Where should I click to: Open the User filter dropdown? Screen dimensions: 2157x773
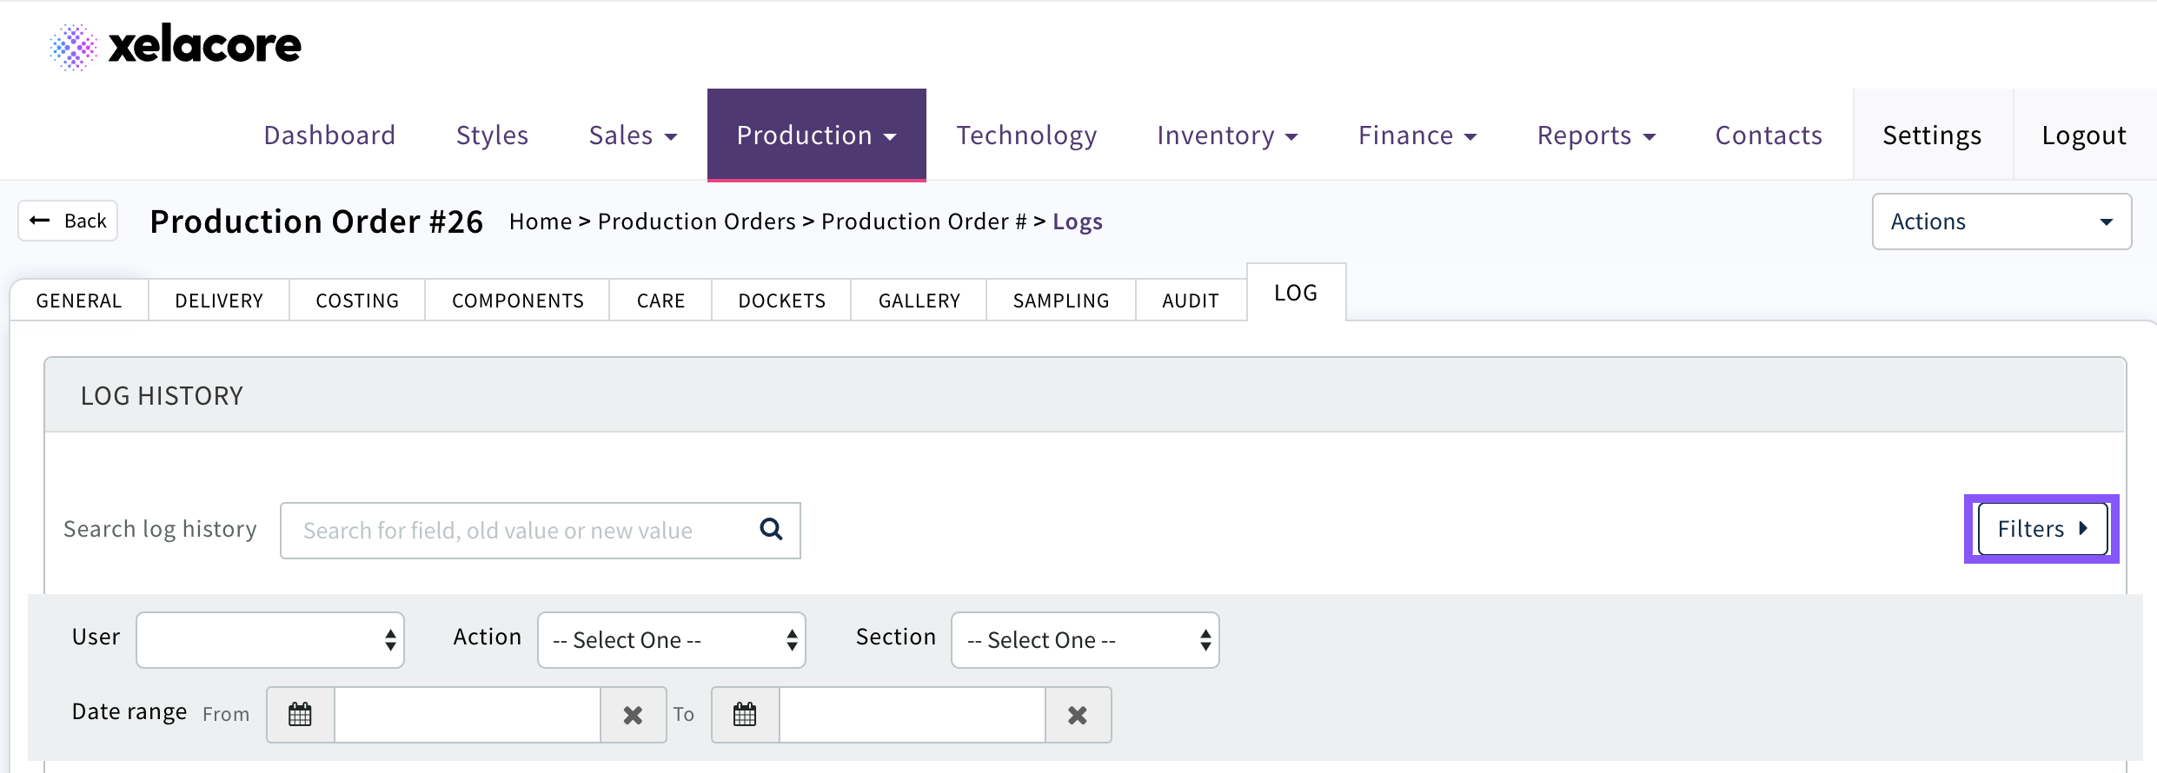pos(270,640)
